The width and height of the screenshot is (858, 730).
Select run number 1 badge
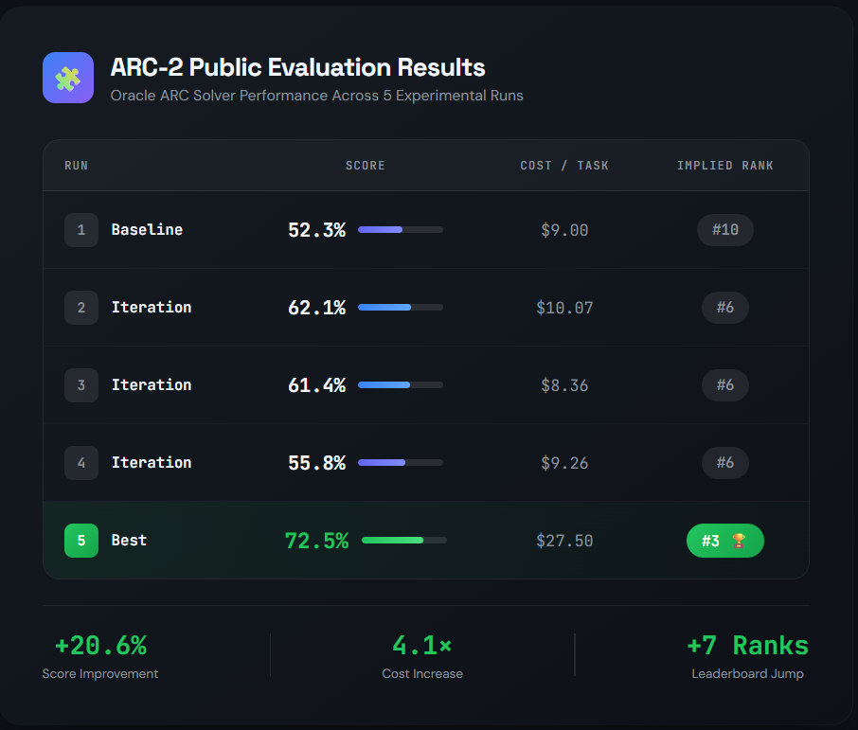pyautogui.click(x=81, y=230)
